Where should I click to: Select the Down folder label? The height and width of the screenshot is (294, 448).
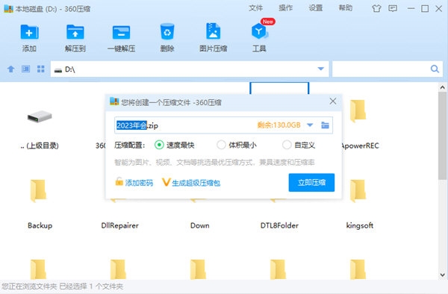pyautogui.click(x=199, y=225)
